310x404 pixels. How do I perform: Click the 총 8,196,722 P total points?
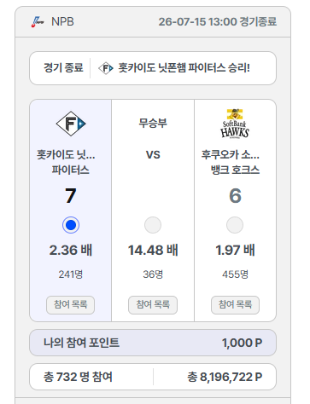[225, 377]
